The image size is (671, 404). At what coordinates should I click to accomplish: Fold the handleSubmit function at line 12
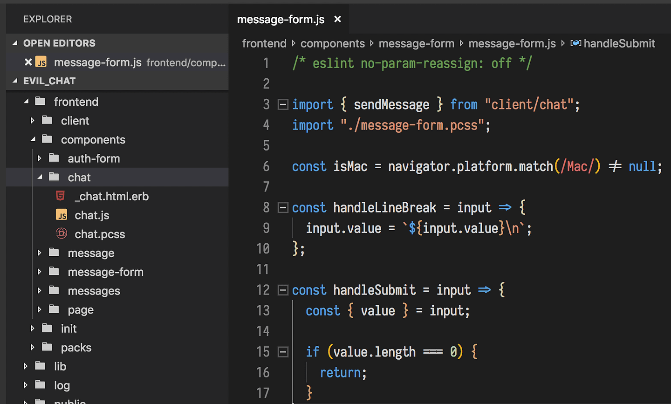283,290
